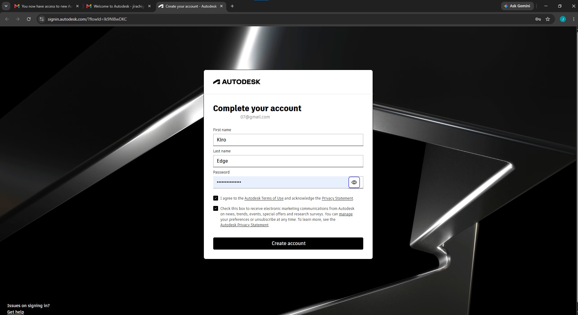Click the Ask Gemini button
The height and width of the screenshot is (315, 578).
(x=517, y=6)
